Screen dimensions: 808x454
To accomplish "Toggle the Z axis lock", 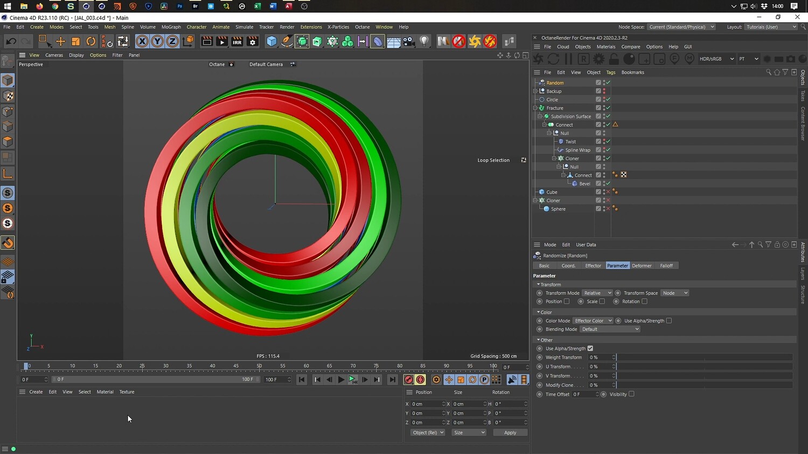I will tap(172, 41).
